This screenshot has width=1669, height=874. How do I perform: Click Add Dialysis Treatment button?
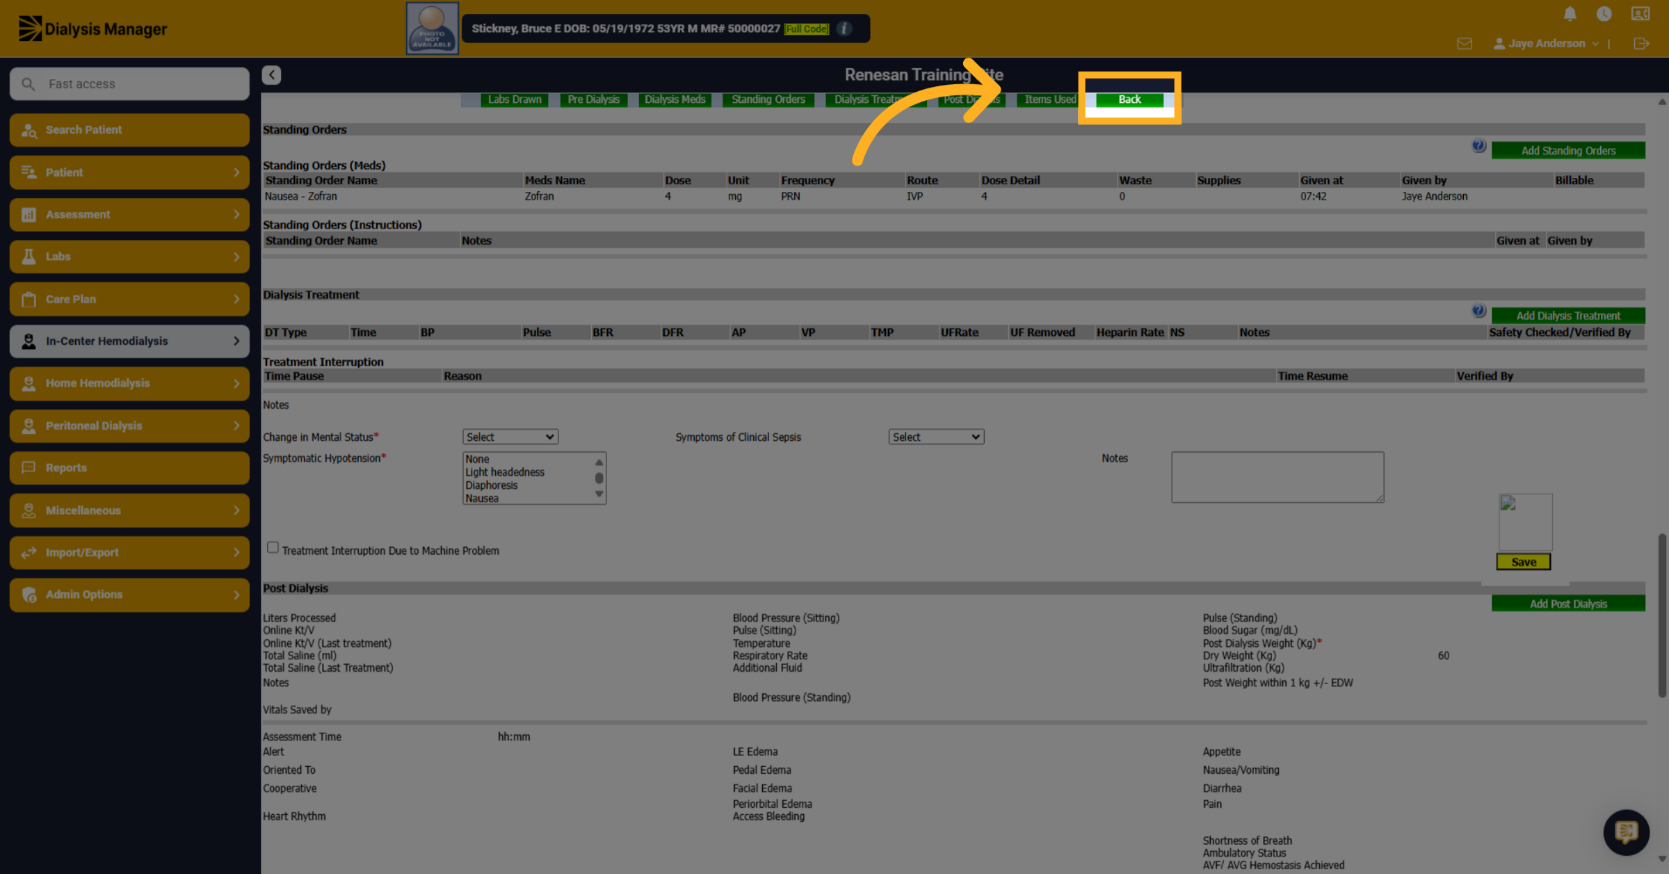(x=1568, y=316)
